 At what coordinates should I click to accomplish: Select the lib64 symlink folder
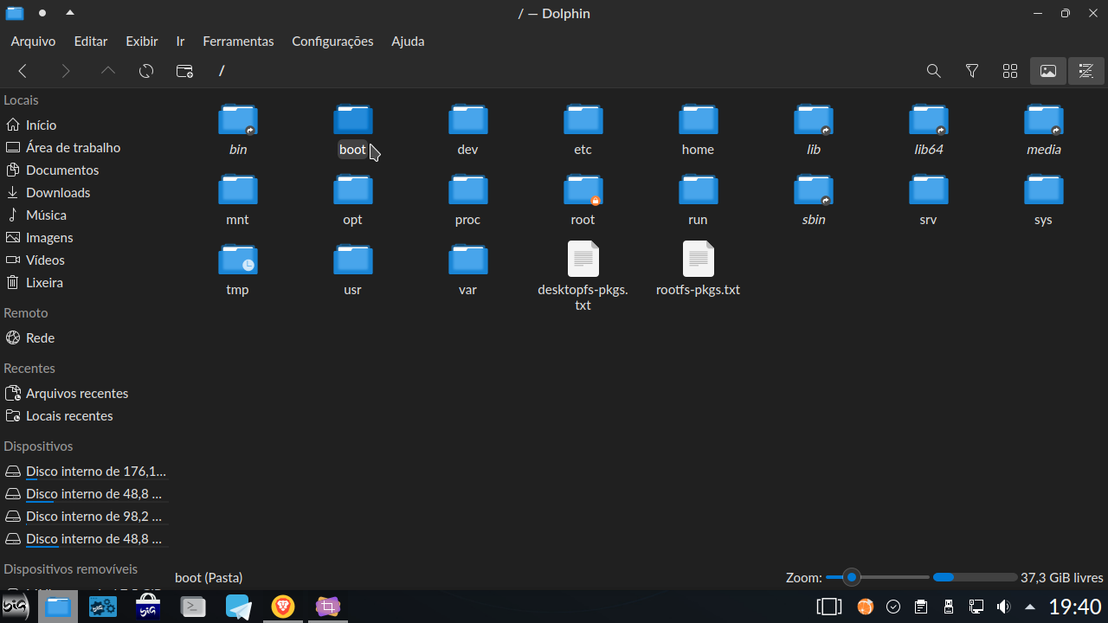click(929, 119)
